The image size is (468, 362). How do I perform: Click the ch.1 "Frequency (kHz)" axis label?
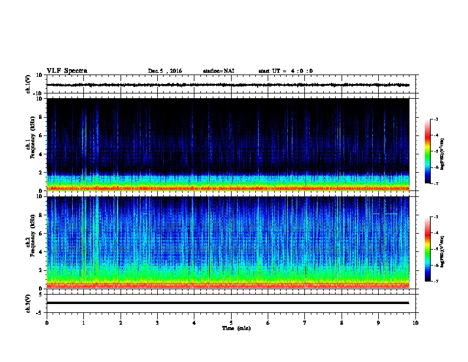[32, 138]
